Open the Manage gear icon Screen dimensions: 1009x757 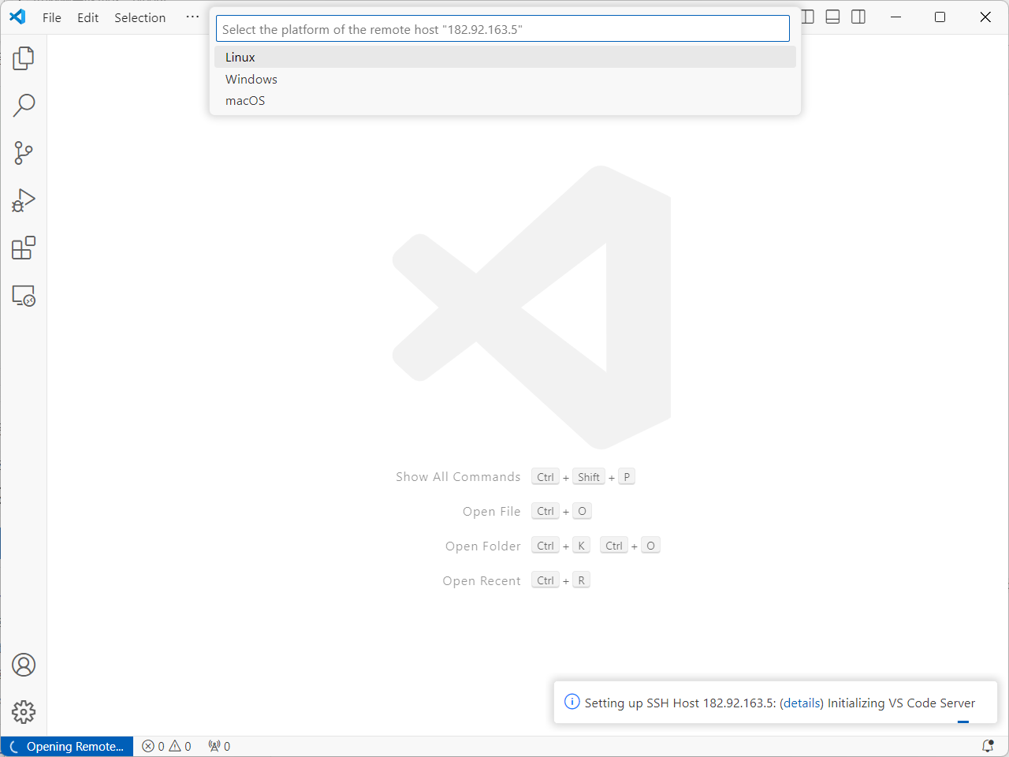pyautogui.click(x=24, y=712)
